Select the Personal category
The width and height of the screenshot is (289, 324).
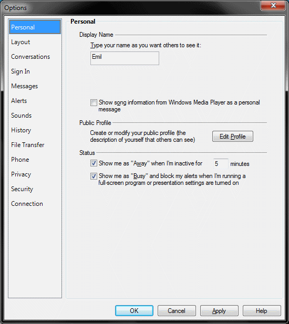35,27
